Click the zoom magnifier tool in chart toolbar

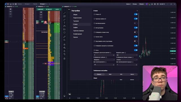tap(64, 40)
